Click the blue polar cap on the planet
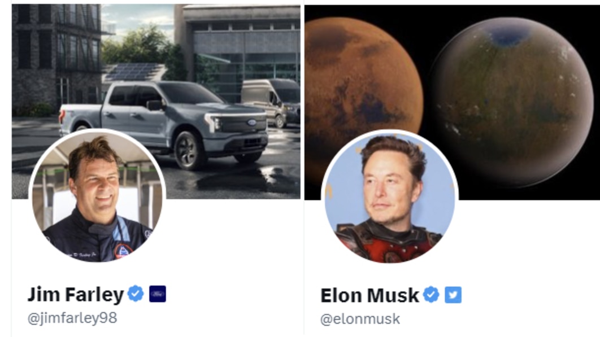The width and height of the screenshot is (600, 337). click(x=508, y=37)
